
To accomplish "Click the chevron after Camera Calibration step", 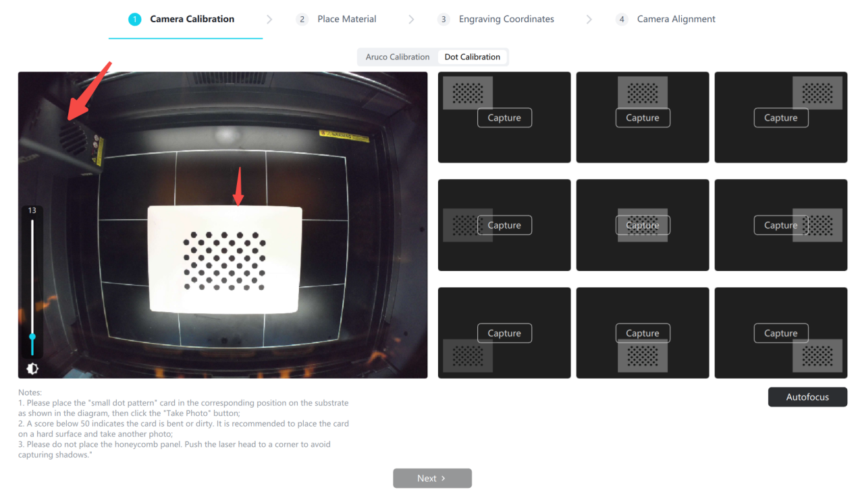I will click(269, 20).
